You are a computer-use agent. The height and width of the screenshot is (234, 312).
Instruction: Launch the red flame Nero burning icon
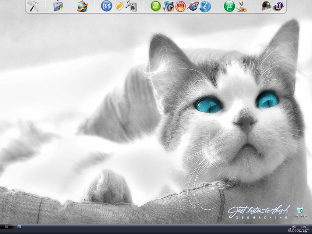coord(180,6)
